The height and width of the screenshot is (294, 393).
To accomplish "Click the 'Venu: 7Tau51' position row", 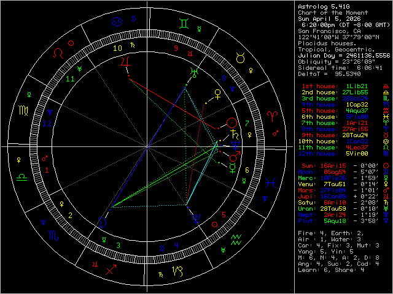I will [x=344, y=184].
